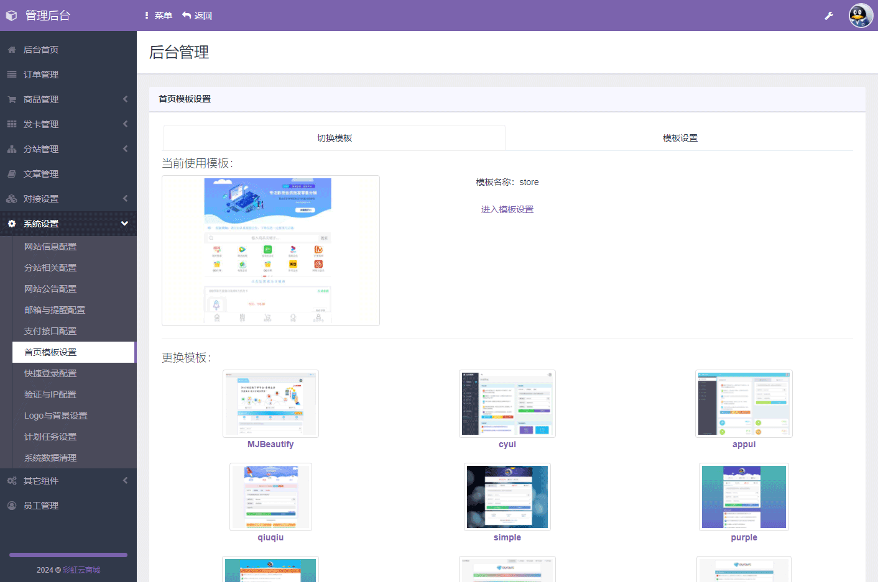Screen dimensions: 878x582
Task: Open 网站公告配置 in sidebar
Action: point(73,289)
